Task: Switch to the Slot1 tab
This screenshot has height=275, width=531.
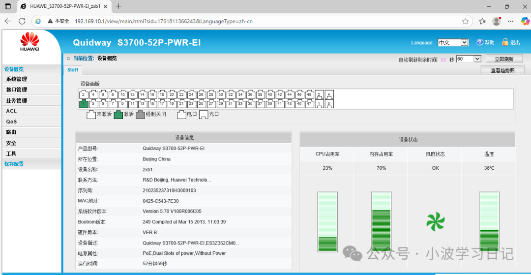Action: point(73,70)
